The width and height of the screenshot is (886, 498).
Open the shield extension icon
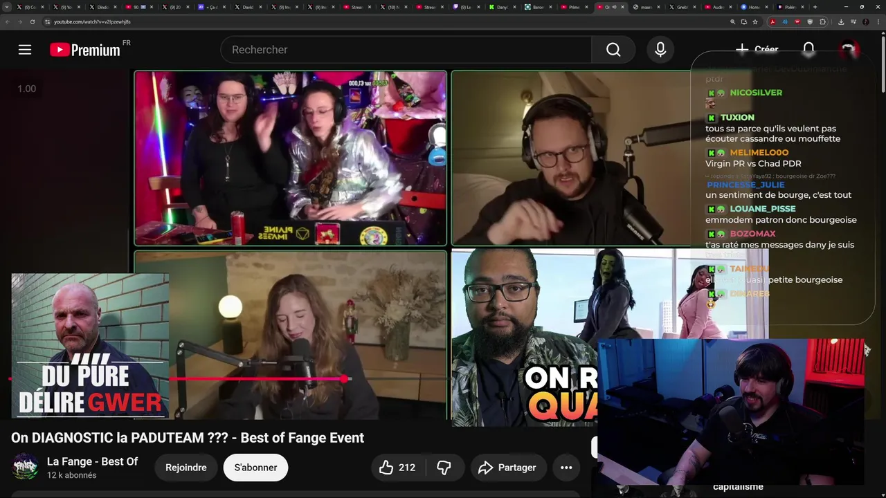point(810,22)
